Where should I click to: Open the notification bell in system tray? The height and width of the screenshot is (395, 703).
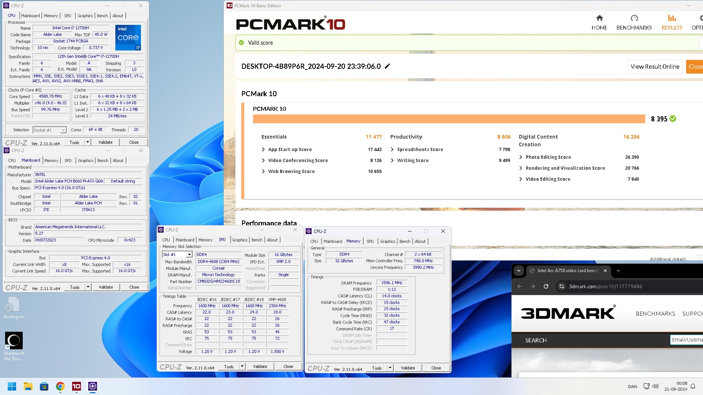(x=693, y=386)
